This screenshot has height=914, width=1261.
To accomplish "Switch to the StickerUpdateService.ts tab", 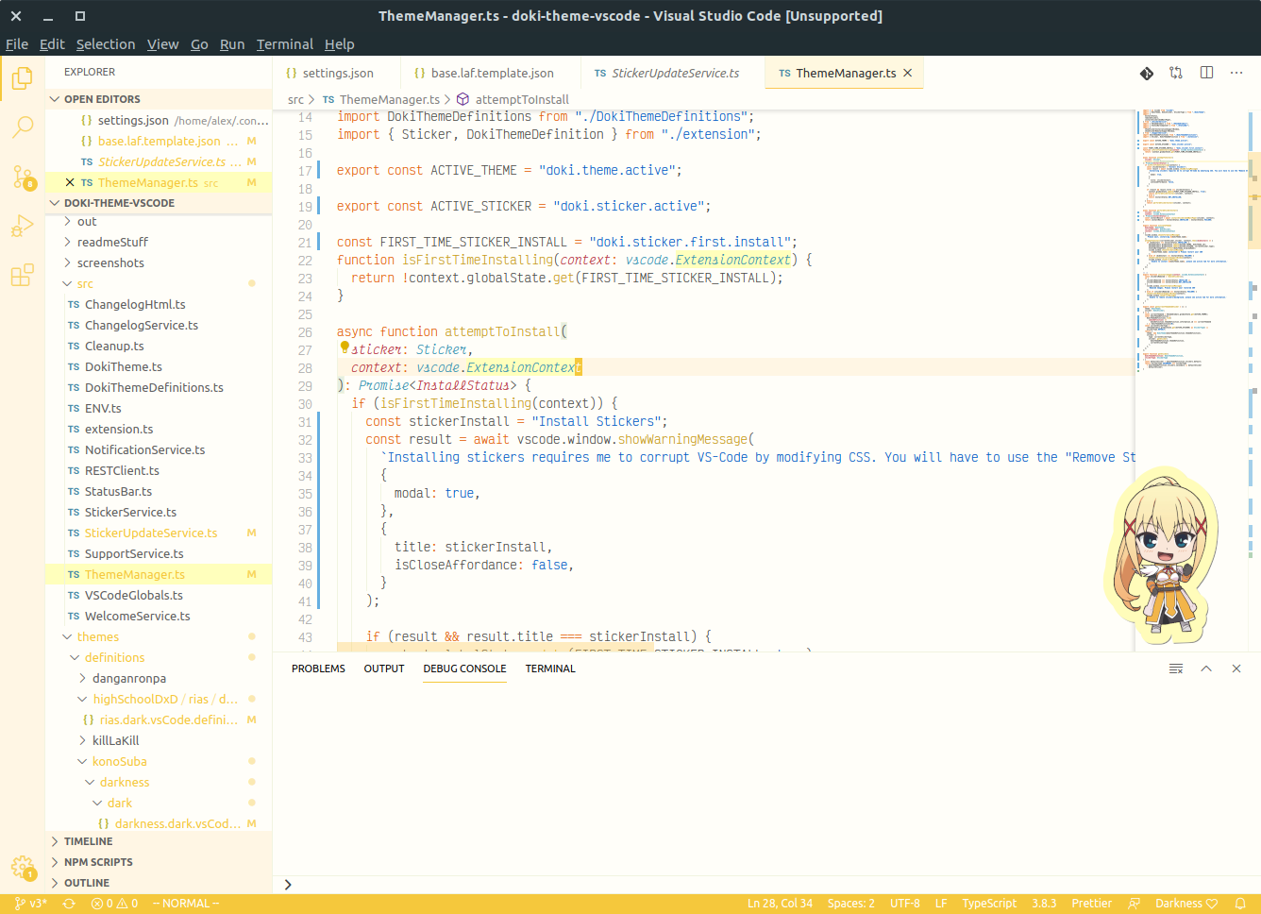I will coord(674,73).
